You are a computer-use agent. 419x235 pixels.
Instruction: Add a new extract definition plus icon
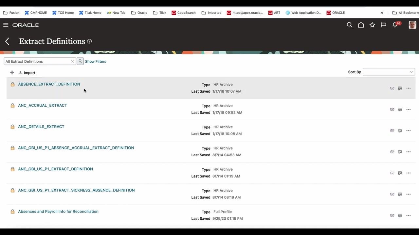(12, 72)
